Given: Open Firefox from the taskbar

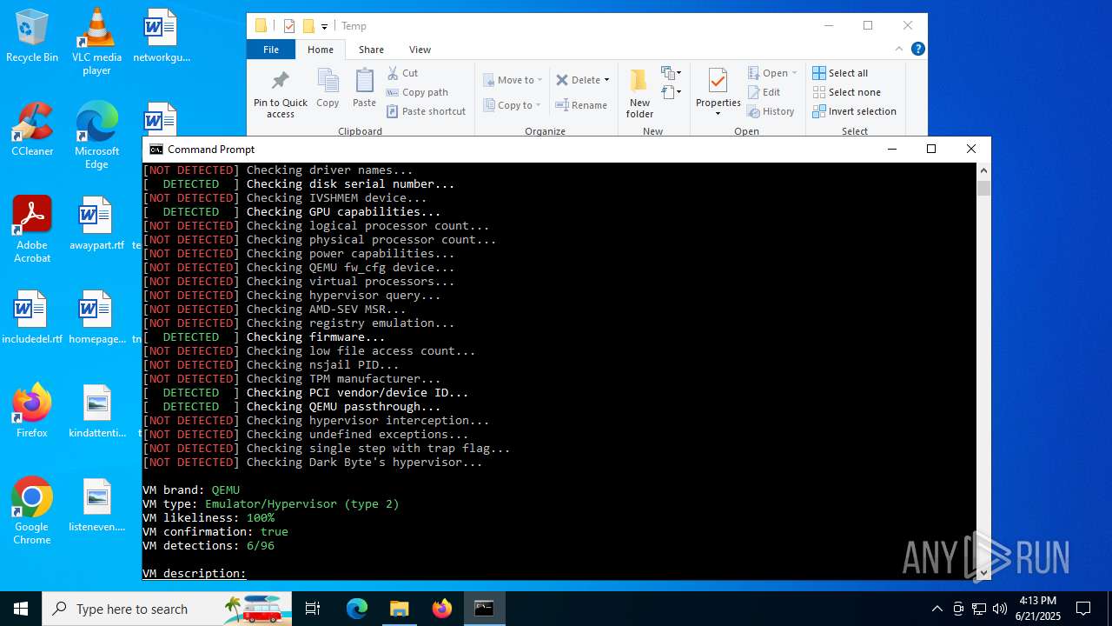Looking at the screenshot, I should click(x=442, y=609).
